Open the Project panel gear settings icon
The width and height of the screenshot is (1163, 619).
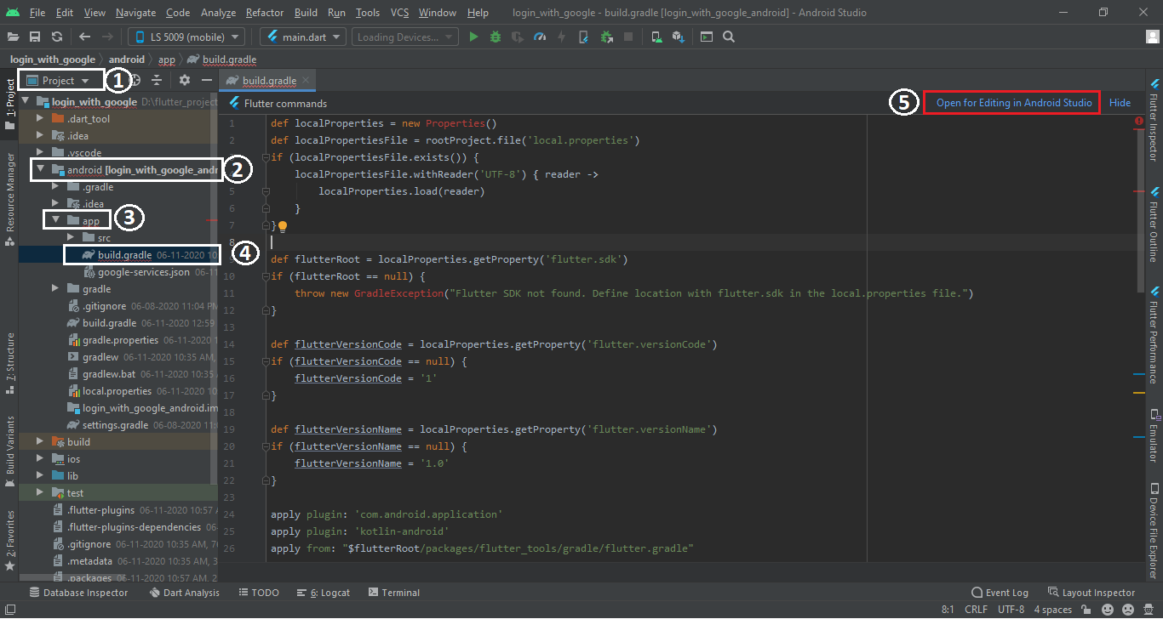click(185, 80)
